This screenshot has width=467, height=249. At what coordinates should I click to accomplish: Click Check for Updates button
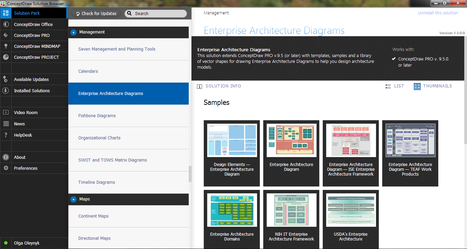click(x=96, y=14)
